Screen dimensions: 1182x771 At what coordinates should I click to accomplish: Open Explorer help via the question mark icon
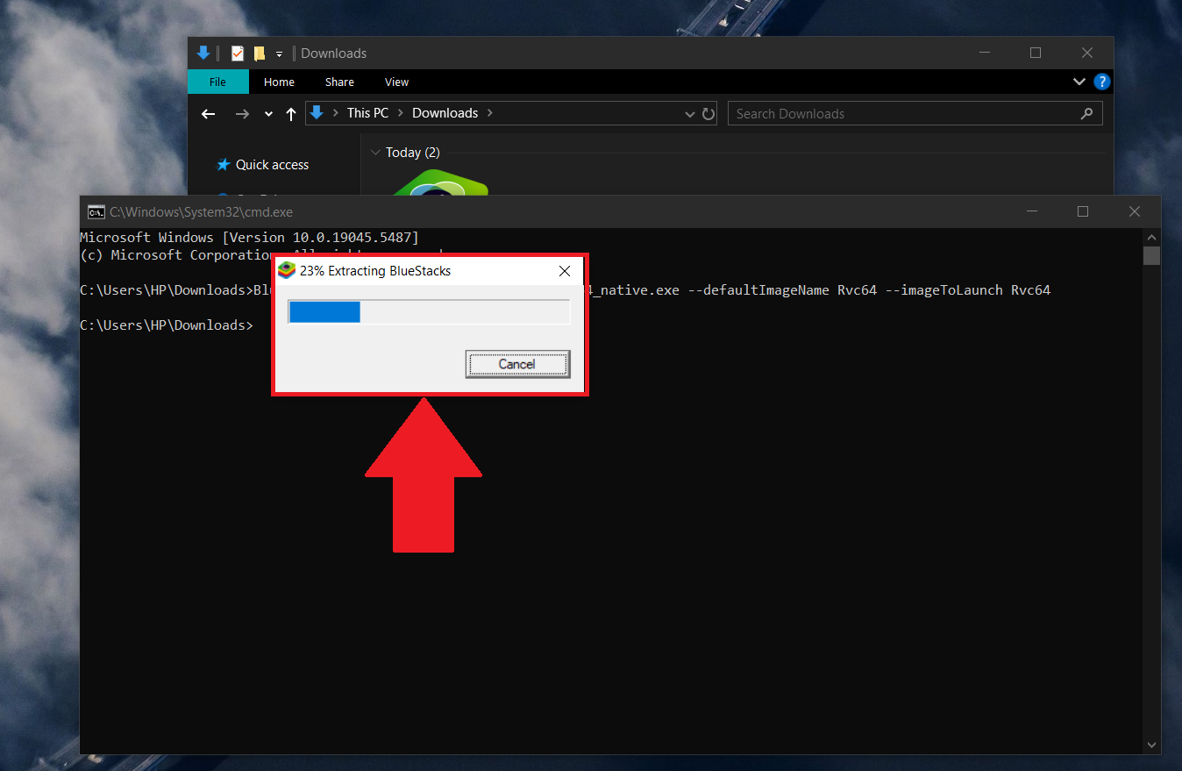1102,81
